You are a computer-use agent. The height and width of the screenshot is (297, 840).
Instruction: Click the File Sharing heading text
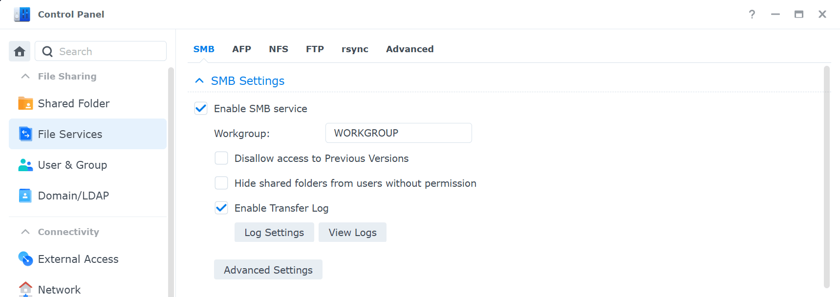pyautogui.click(x=67, y=76)
